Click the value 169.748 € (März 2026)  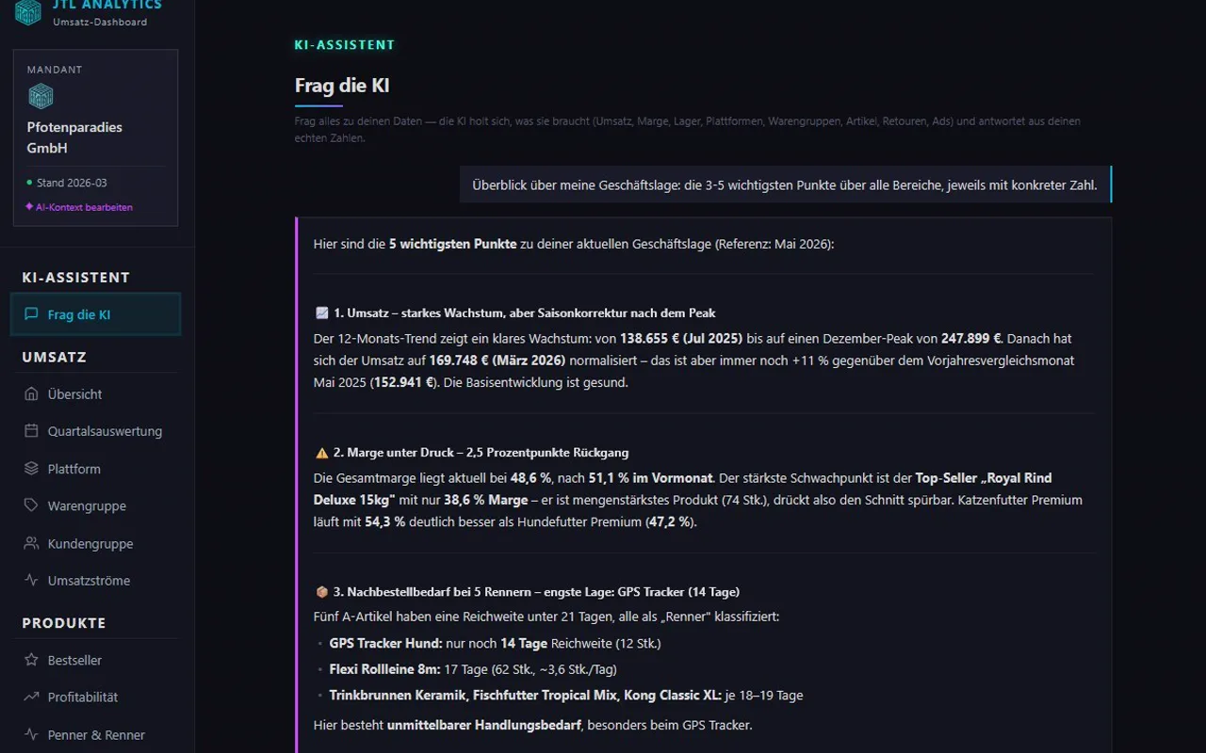point(497,360)
